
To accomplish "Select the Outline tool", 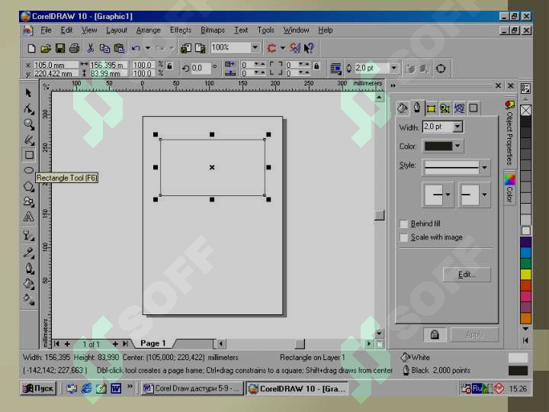I will [29, 269].
